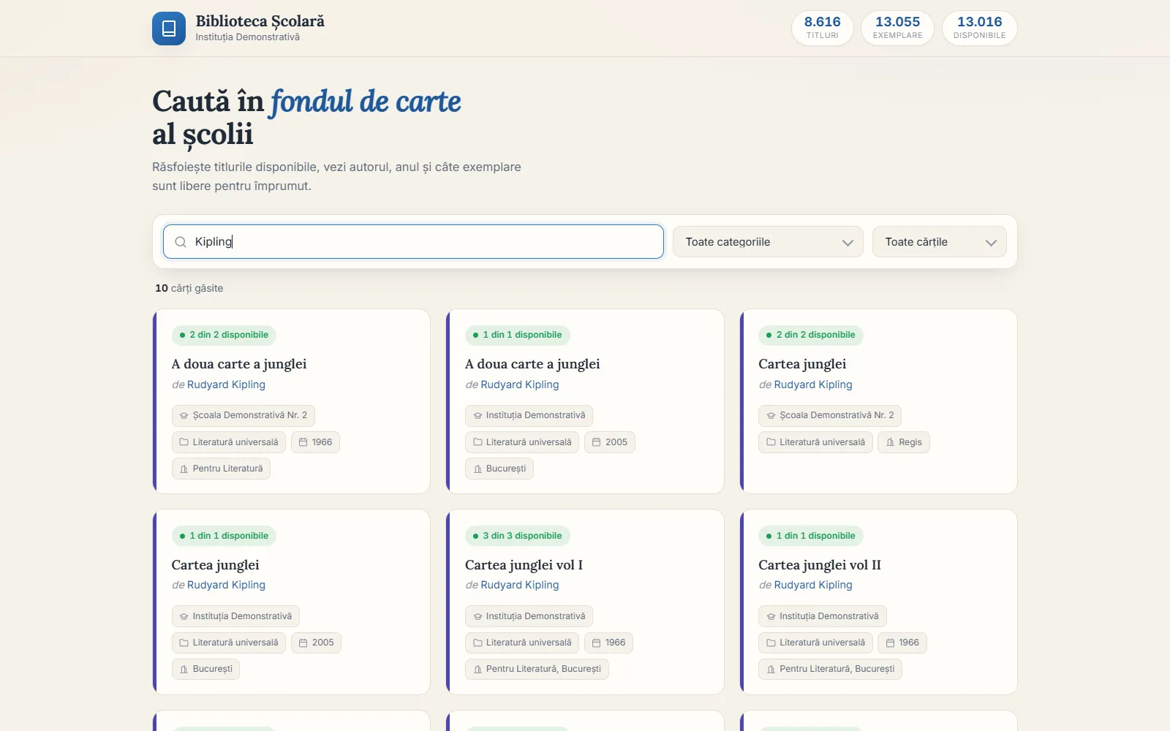Screen dimensions: 1170x731
Task: Click the 1966 year tag on Cartea junglei vol I
Action: pyautogui.click(x=608, y=643)
